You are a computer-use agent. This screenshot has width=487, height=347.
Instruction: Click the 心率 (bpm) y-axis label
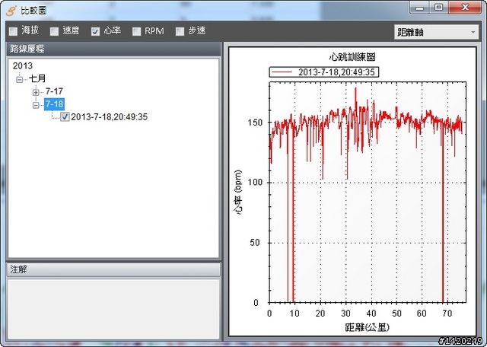click(238, 193)
